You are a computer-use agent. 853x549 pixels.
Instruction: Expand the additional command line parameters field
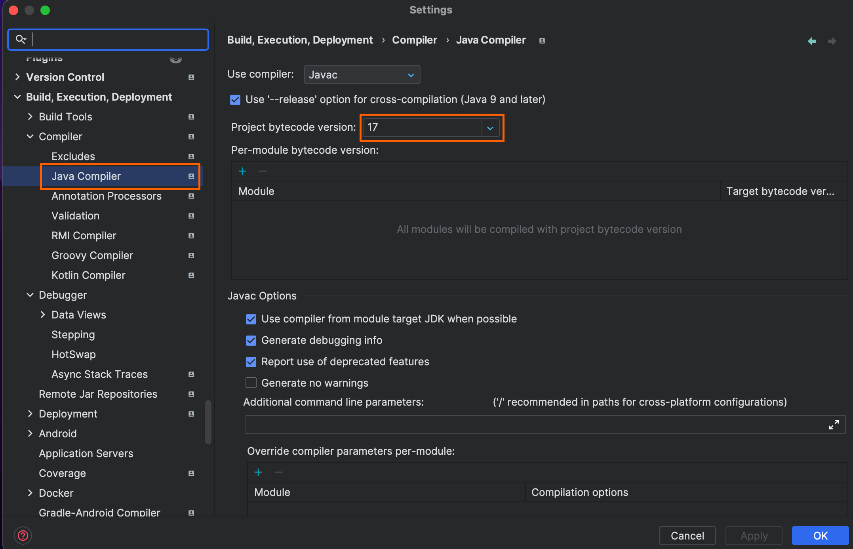[834, 425]
